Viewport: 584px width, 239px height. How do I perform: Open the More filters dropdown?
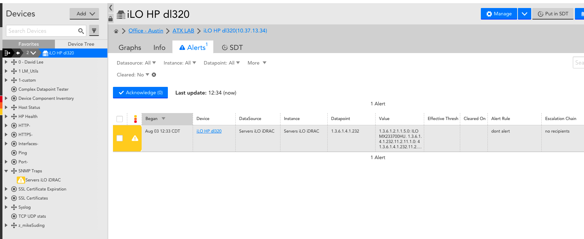pos(257,63)
